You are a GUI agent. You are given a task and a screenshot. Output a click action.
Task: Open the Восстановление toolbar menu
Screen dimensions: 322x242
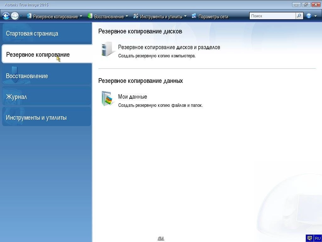[x=109, y=17]
